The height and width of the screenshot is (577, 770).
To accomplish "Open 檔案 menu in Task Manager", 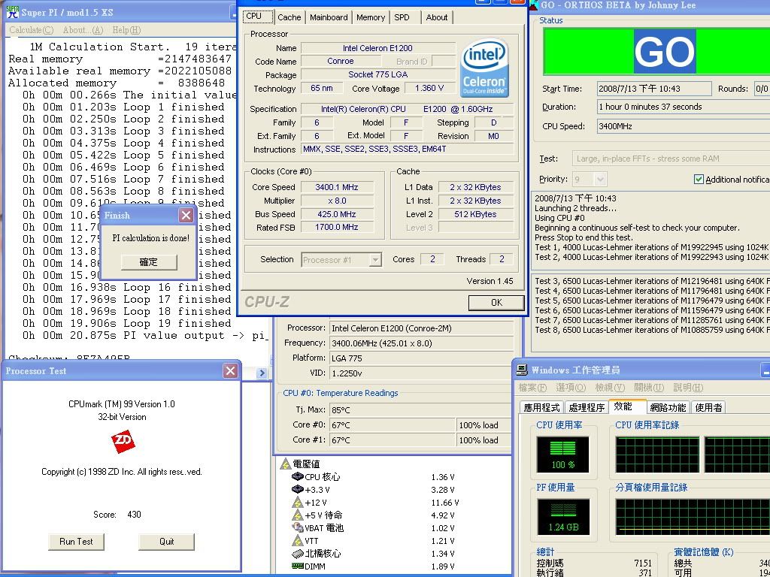I will [532, 388].
